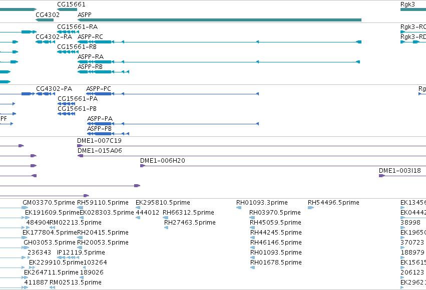Select the CG4302 gene arrow
The image size is (426, 290).
(45, 20)
